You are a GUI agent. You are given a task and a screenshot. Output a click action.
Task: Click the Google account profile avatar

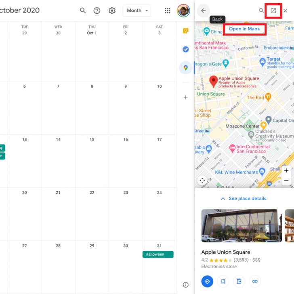183,10
